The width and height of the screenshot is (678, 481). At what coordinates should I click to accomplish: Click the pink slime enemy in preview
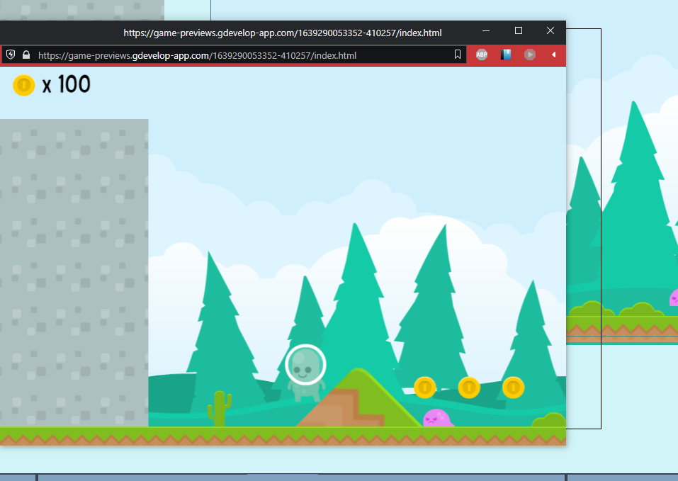(438, 419)
